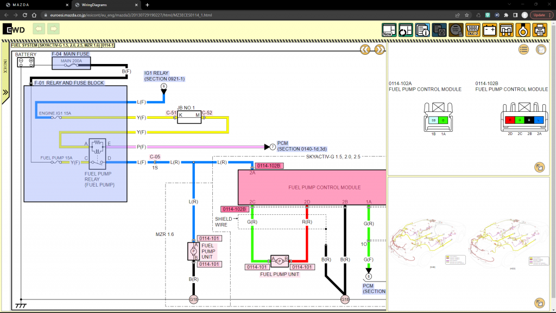Click the F-04 MAIN FUSE label

[72, 54]
